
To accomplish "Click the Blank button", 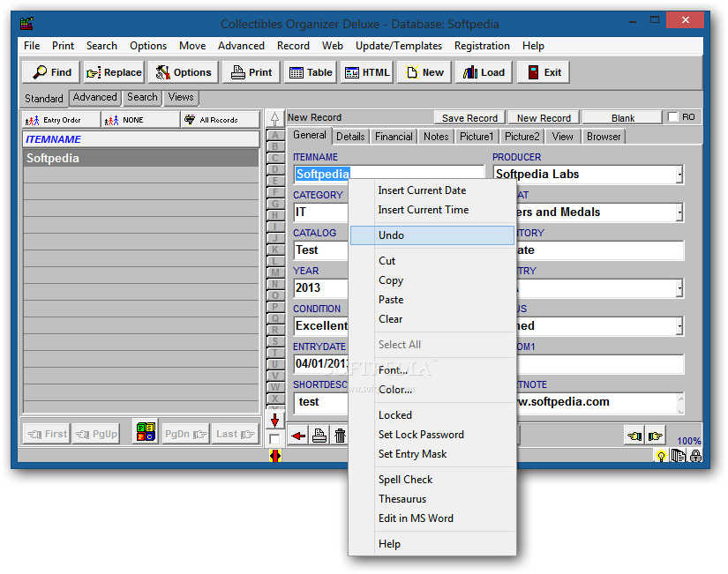I will pos(622,118).
